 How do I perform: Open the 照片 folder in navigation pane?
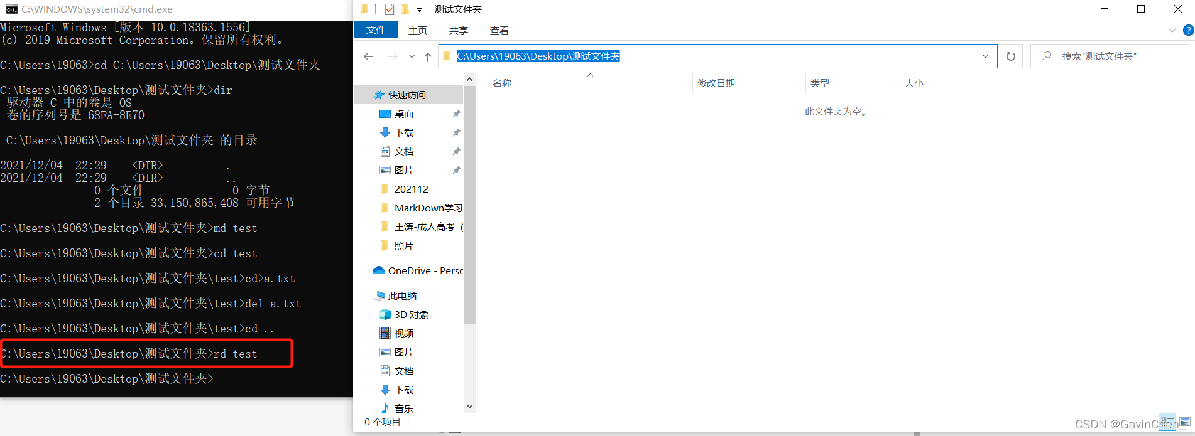pyautogui.click(x=404, y=245)
